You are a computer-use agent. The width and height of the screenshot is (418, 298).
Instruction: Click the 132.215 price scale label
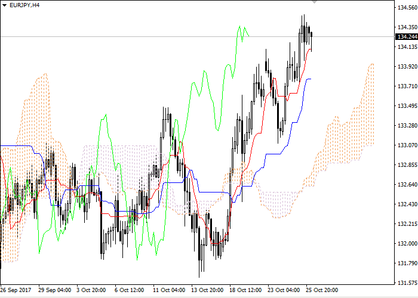point(407,224)
